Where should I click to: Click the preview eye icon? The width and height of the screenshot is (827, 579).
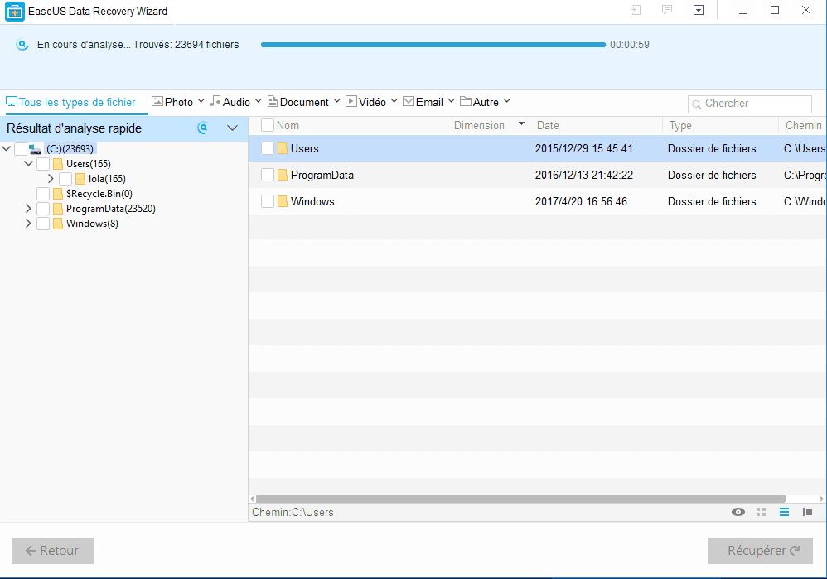pyautogui.click(x=738, y=512)
